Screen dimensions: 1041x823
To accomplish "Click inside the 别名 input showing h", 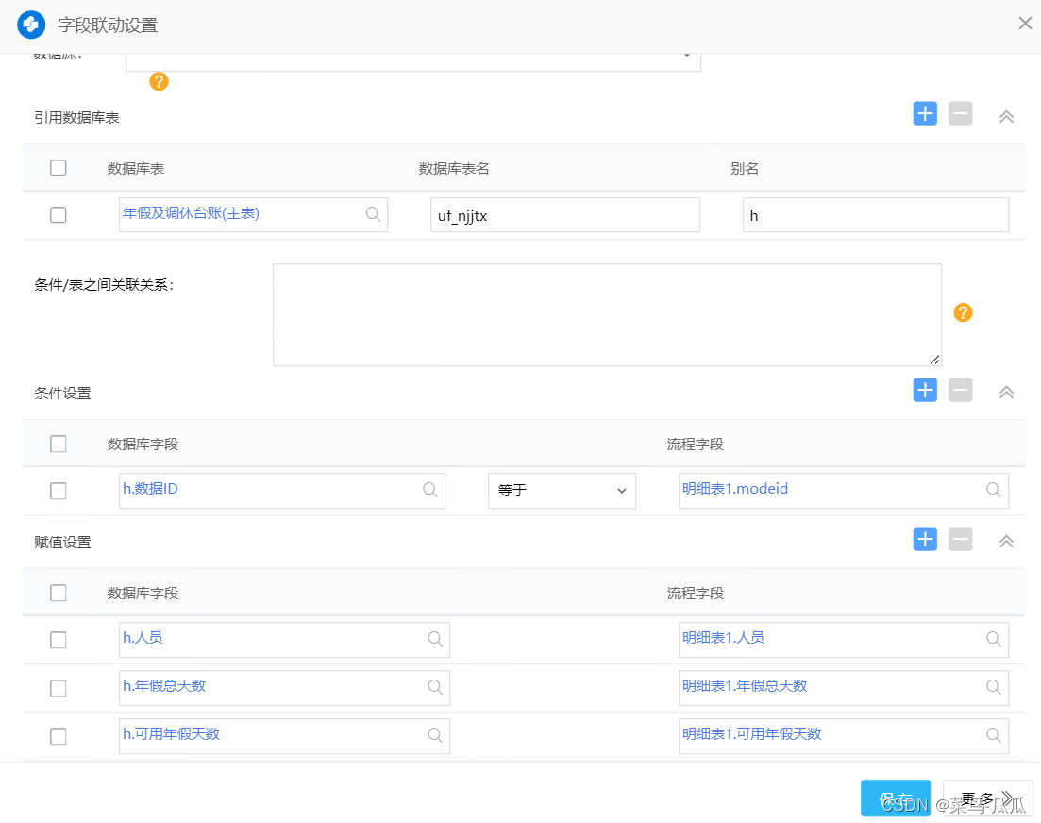I will [x=875, y=214].
